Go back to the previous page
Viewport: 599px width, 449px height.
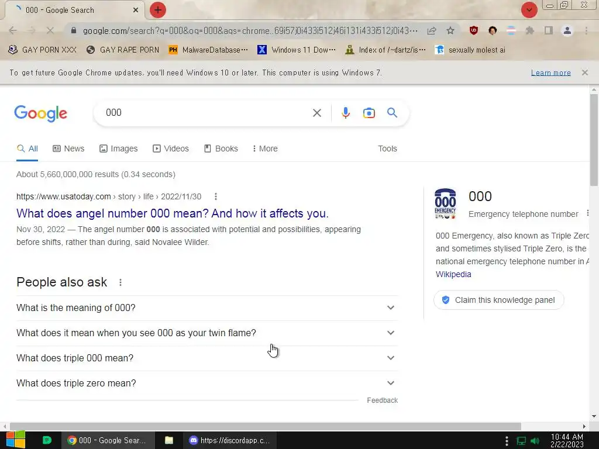click(13, 30)
